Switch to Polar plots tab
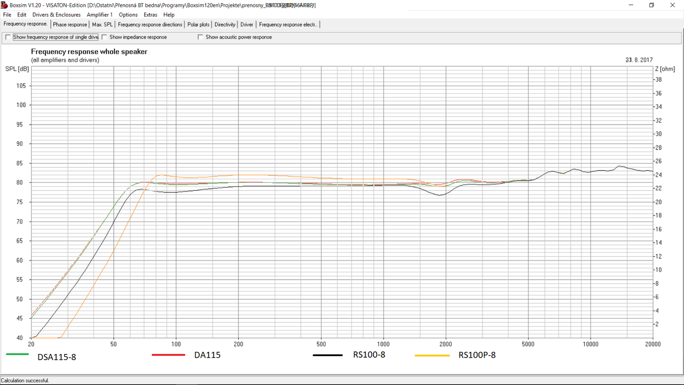The image size is (684, 385). (199, 25)
